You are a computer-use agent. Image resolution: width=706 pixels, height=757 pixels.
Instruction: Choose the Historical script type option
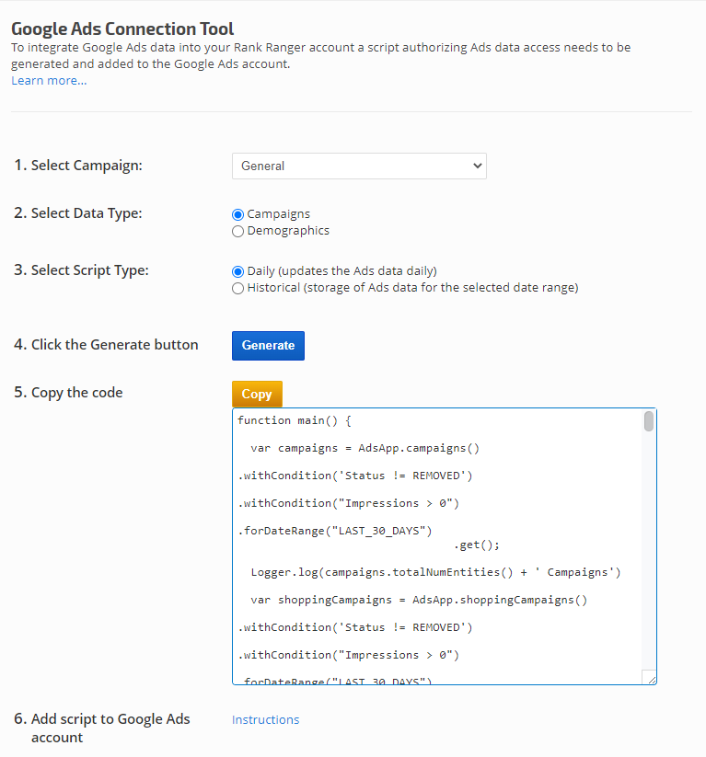point(238,289)
